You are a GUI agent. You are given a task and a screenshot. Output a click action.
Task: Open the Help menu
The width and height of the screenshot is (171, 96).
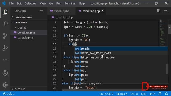82,3
